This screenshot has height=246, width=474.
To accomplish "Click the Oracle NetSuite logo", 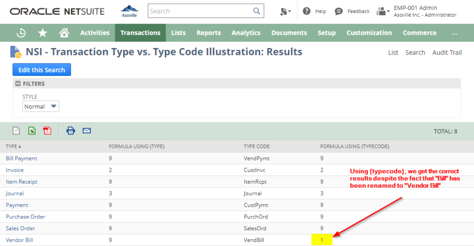I will click(x=57, y=12).
